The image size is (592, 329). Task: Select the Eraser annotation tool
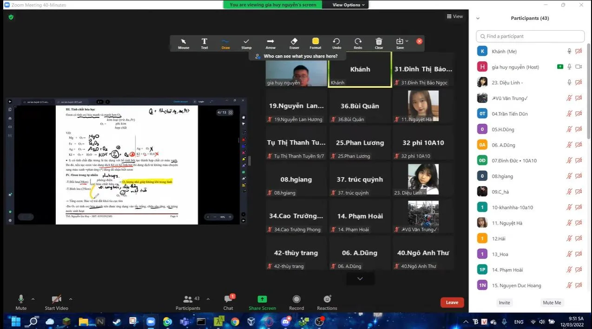pyautogui.click(x=294, y=43)
